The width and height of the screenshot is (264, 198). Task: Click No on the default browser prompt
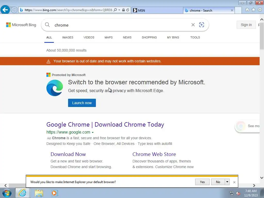pos(218,182)
